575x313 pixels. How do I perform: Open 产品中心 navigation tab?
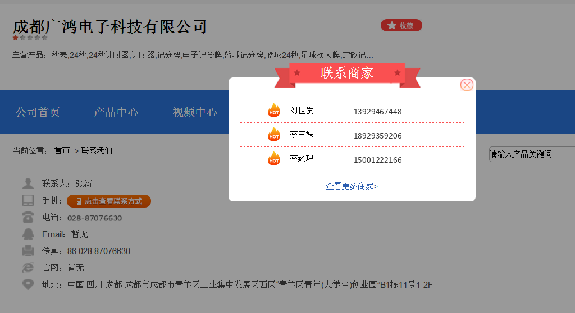(x=116, y=112)
